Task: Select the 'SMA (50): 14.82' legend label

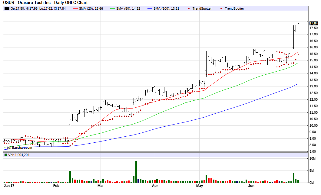Action: click(128, 8)
